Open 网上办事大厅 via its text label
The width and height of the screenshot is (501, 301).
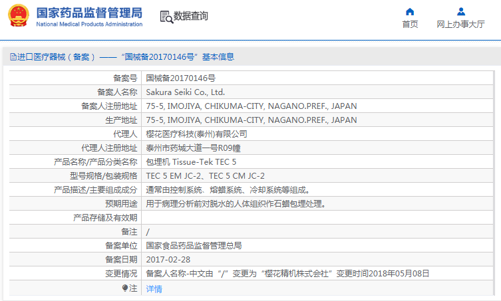click(x=460, y=25)
